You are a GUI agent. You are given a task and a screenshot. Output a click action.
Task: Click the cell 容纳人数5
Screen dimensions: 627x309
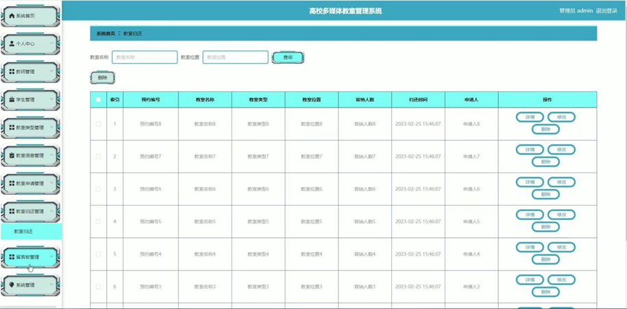pos(365,221)
